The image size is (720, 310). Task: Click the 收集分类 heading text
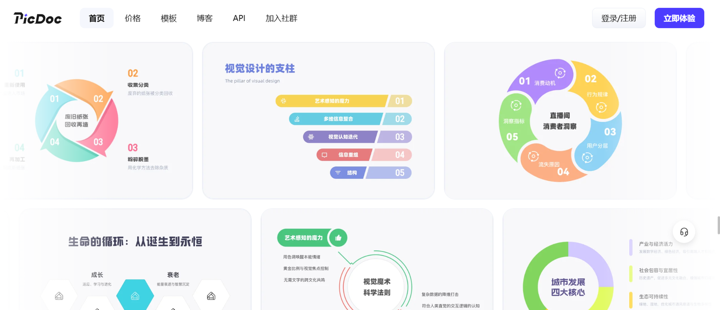(x=138, y=85)
